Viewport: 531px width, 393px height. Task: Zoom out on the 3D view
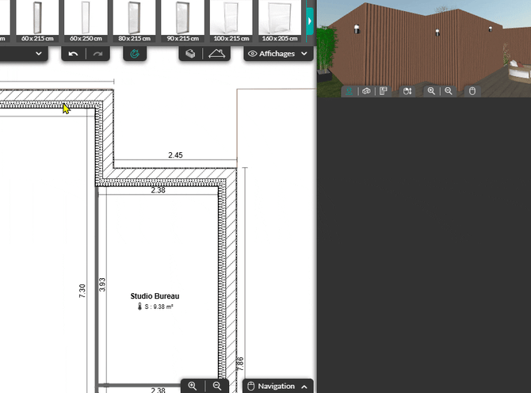point(449,91)
